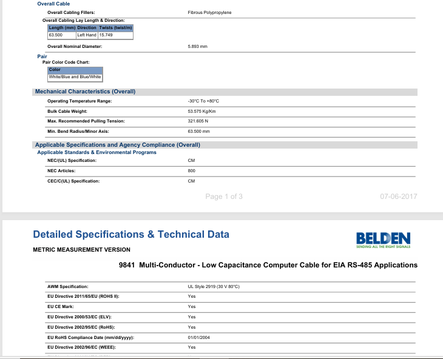Click the 'Direction' table header

(87, 28)
